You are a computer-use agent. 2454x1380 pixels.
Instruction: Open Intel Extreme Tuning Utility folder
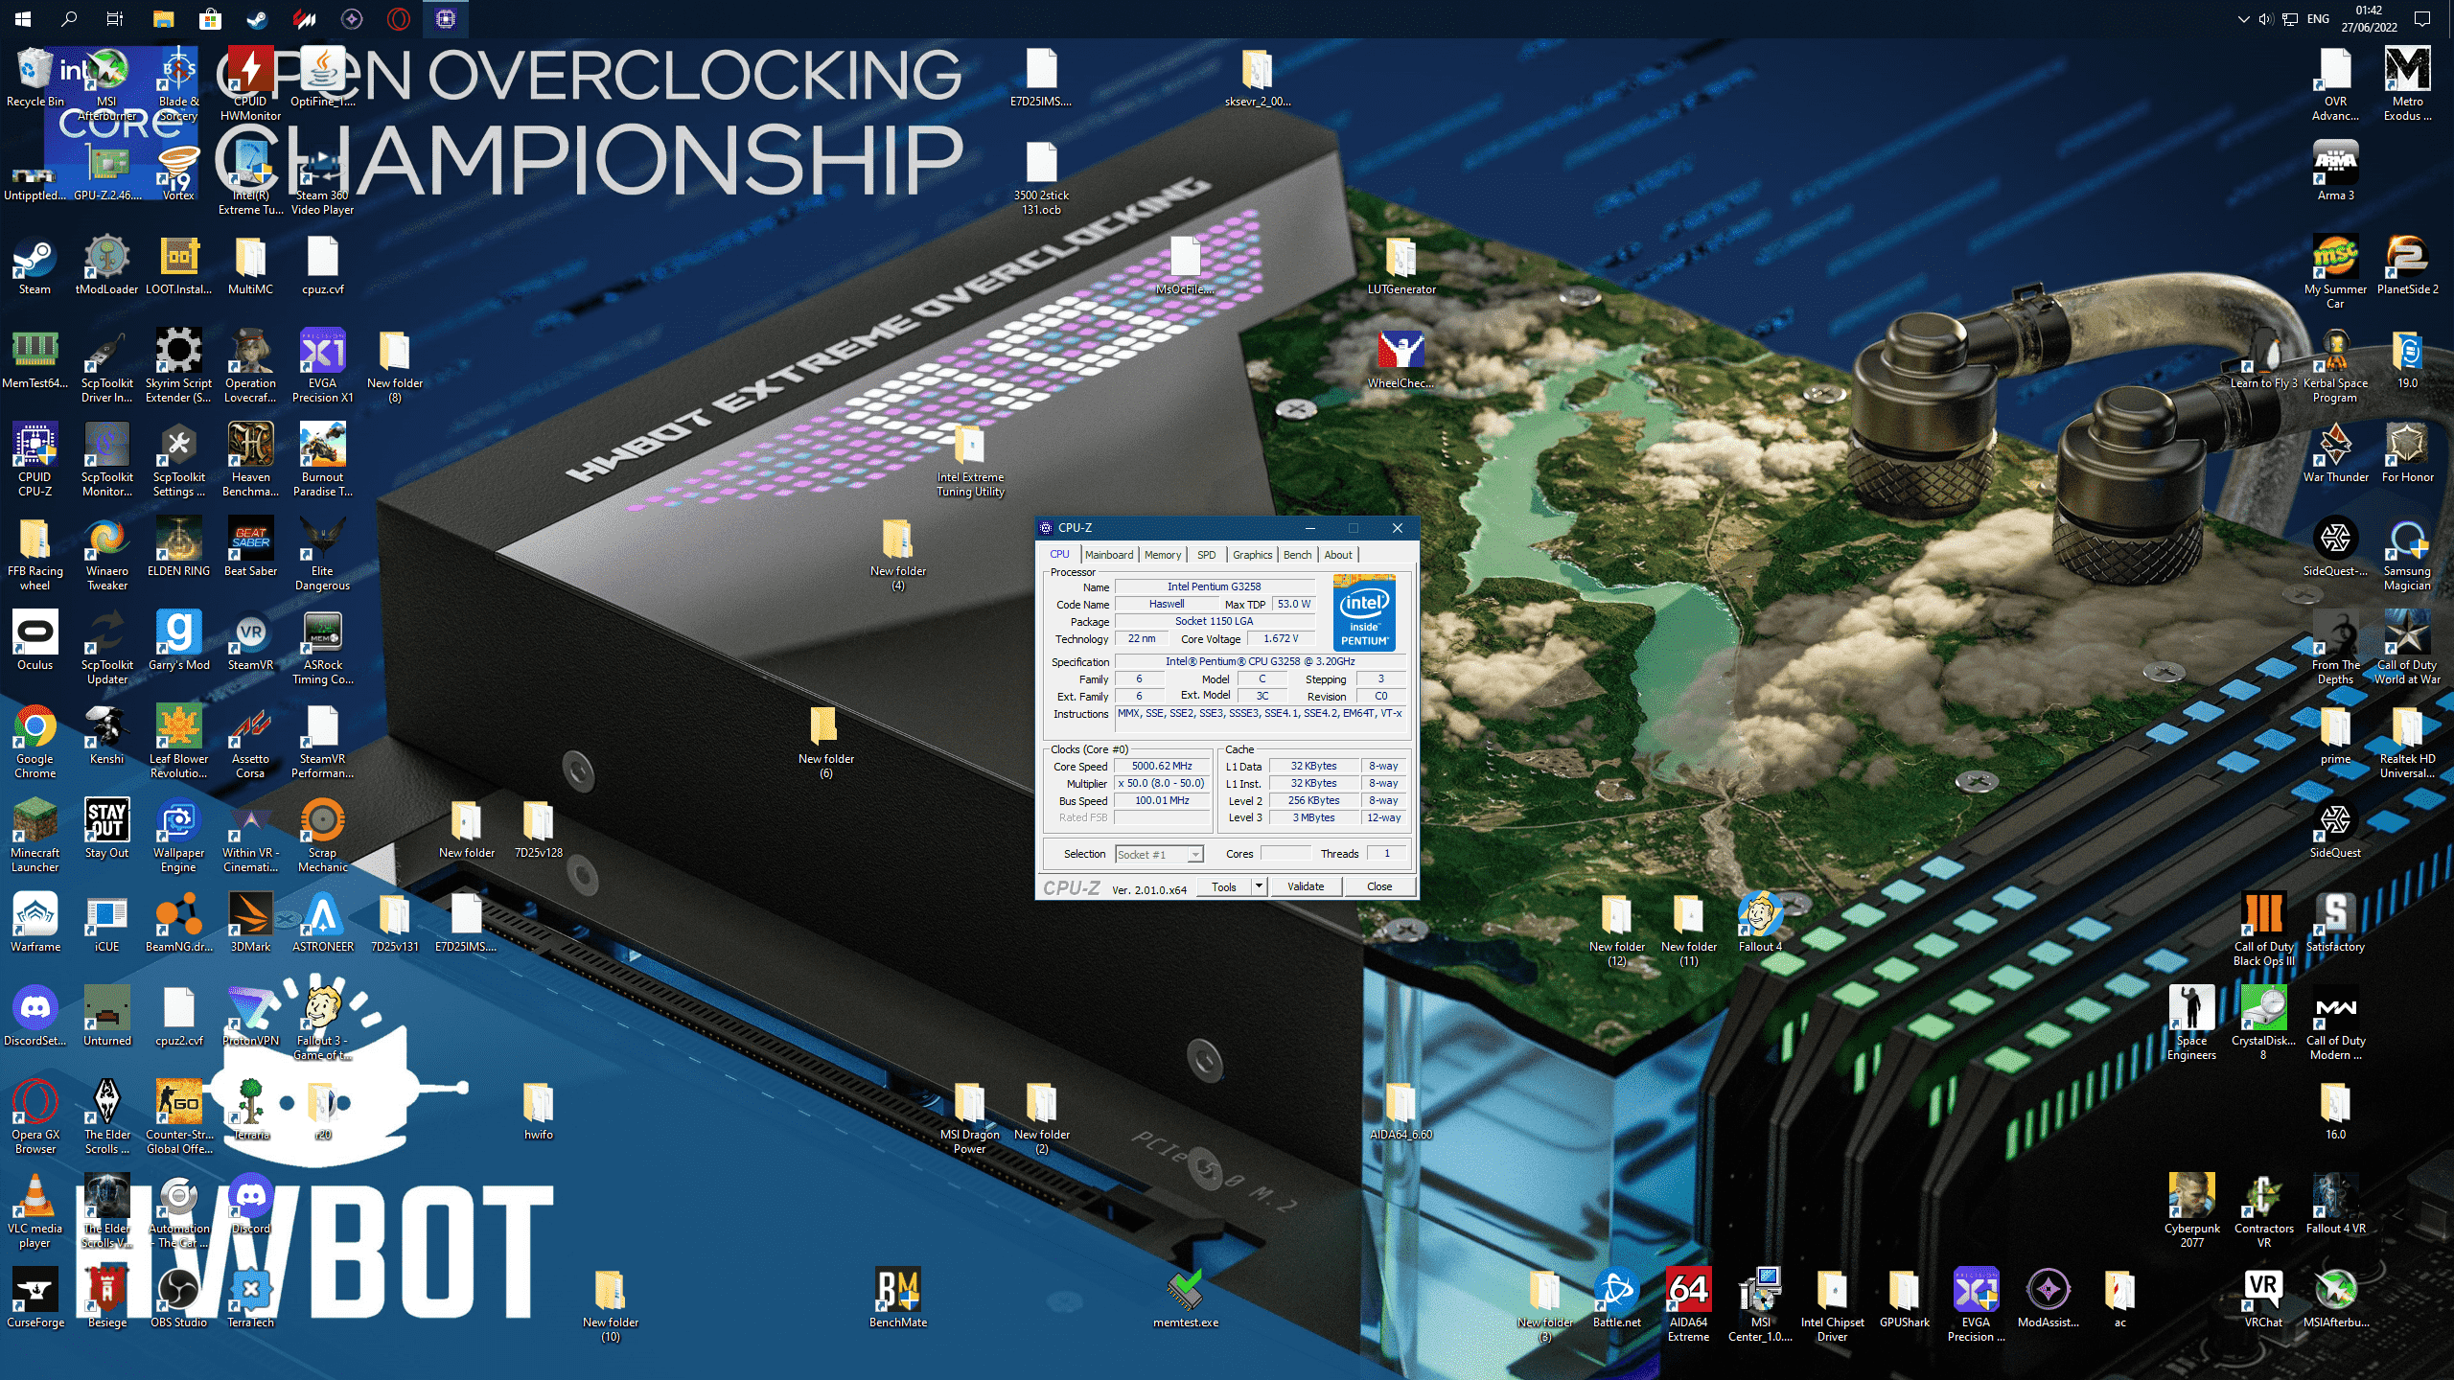click(969, 460)
